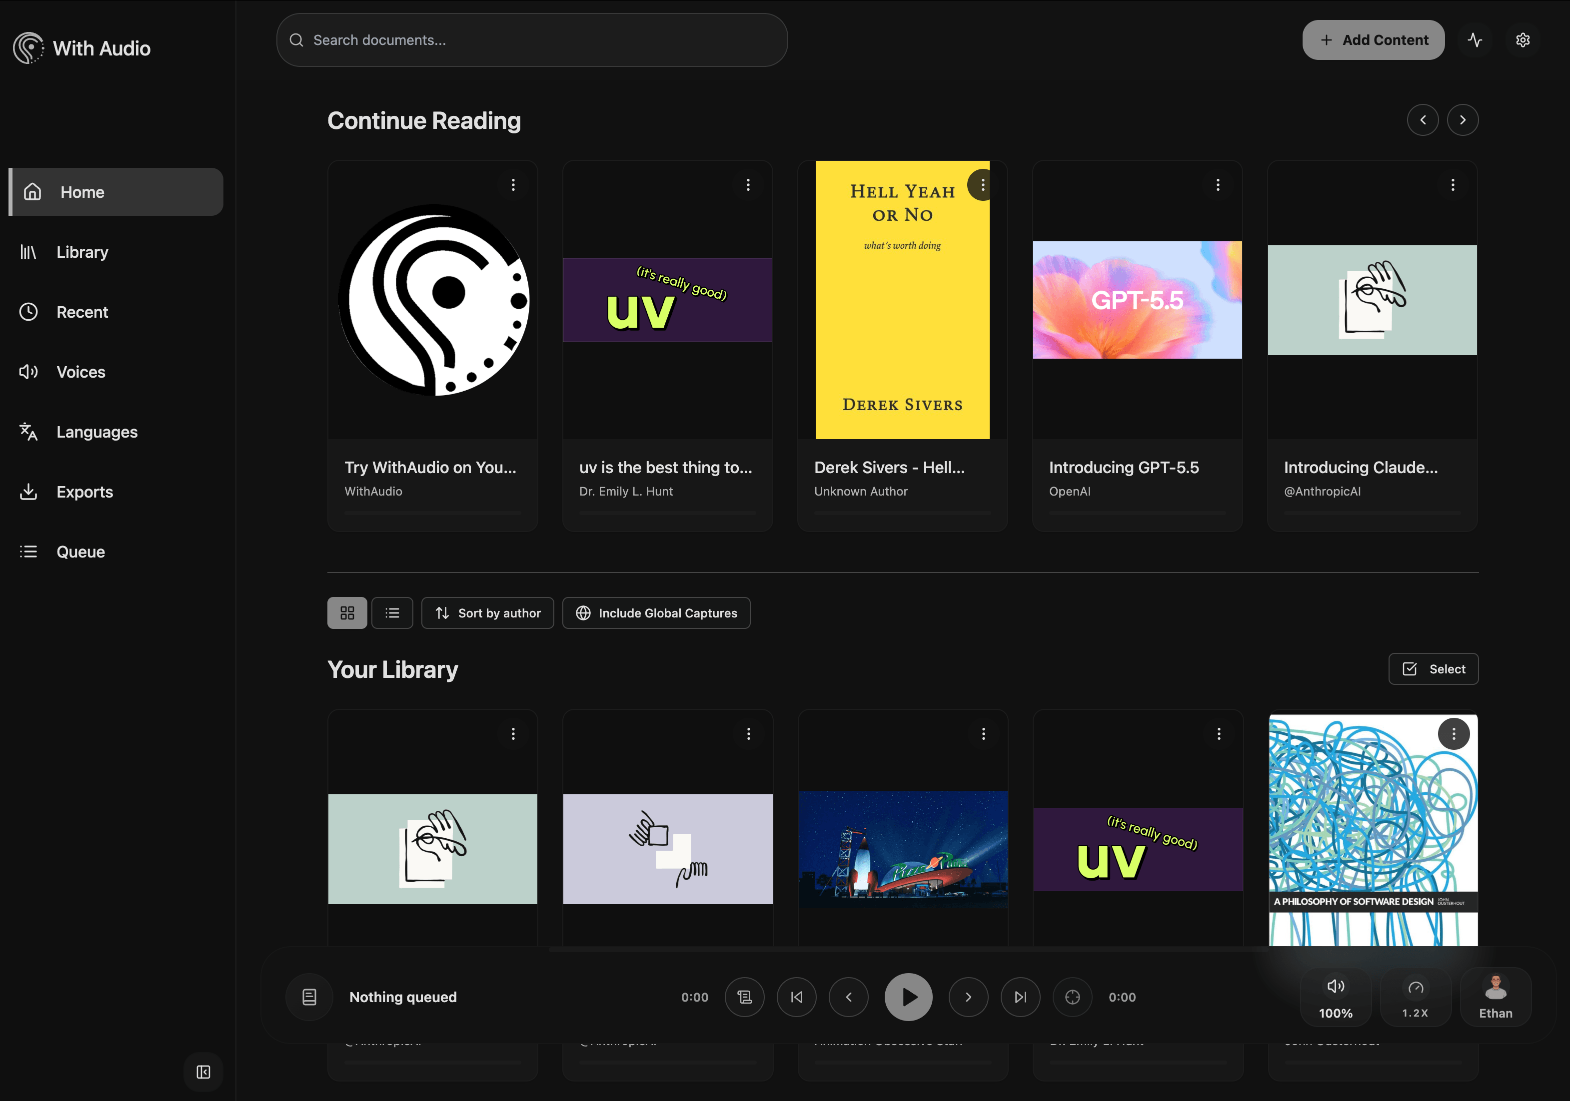Open Try WithAudio cover thumbnail
This screenshot has height=1101, width=1570.
point(433,300)
